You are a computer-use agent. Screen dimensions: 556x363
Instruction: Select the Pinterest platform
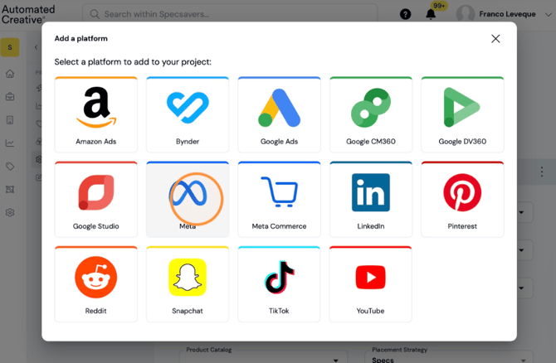click(x=462, y=200)
